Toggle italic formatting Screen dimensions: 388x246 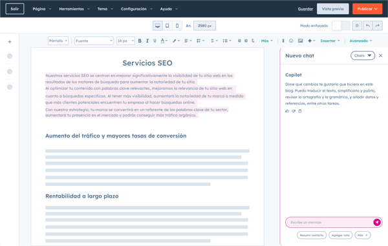point(147,41)
